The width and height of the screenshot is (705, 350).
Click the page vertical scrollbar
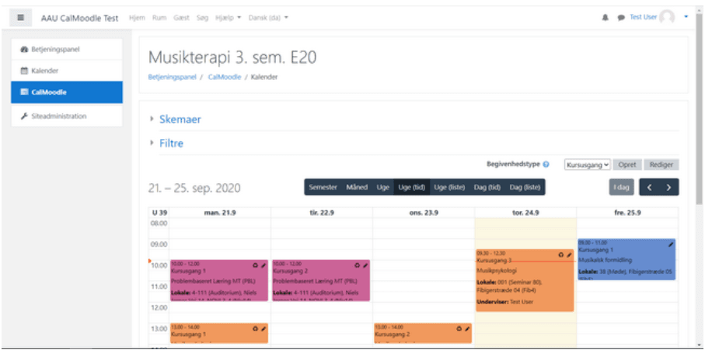tap(699, 177)
